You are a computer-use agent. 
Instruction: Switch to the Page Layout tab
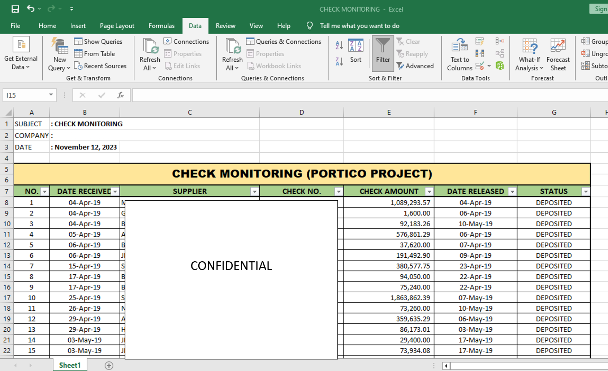(x=117, y=26)
